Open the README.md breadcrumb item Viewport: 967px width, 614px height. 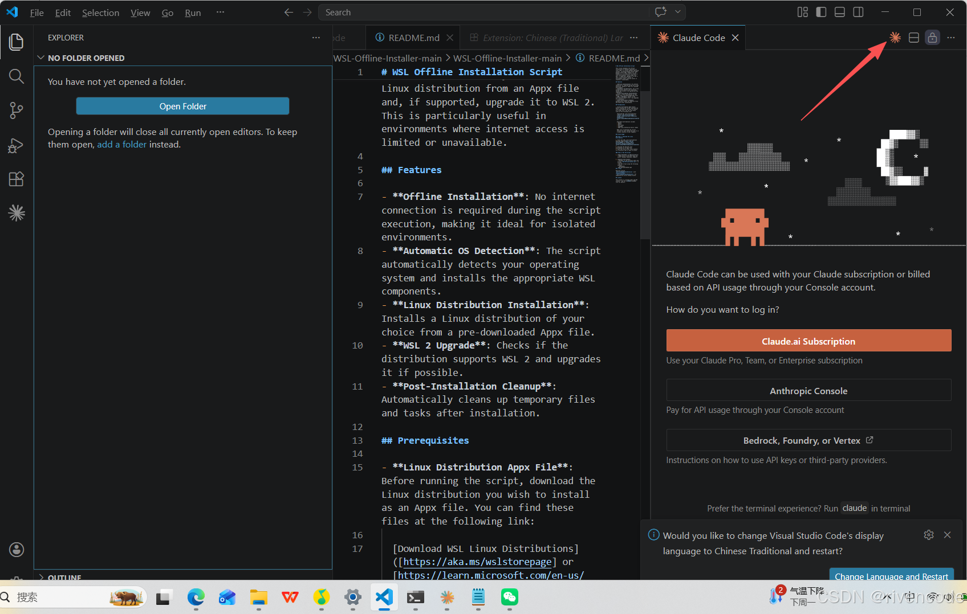[608, 58]
